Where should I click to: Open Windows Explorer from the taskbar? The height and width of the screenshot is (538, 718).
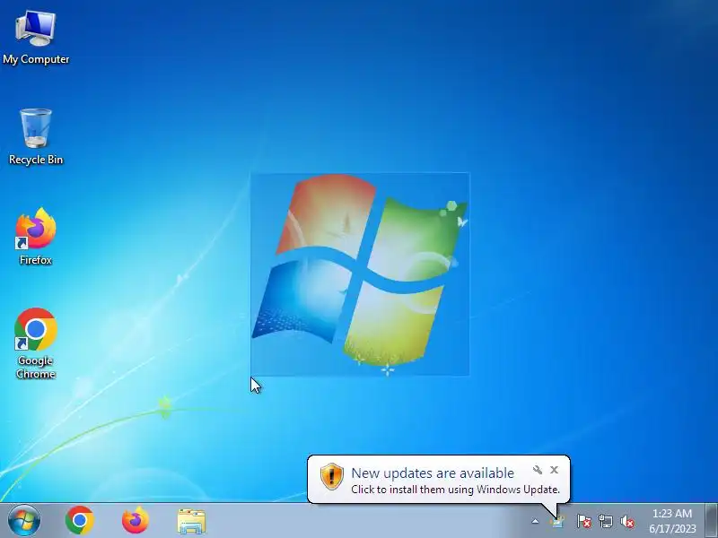(191, 521)
